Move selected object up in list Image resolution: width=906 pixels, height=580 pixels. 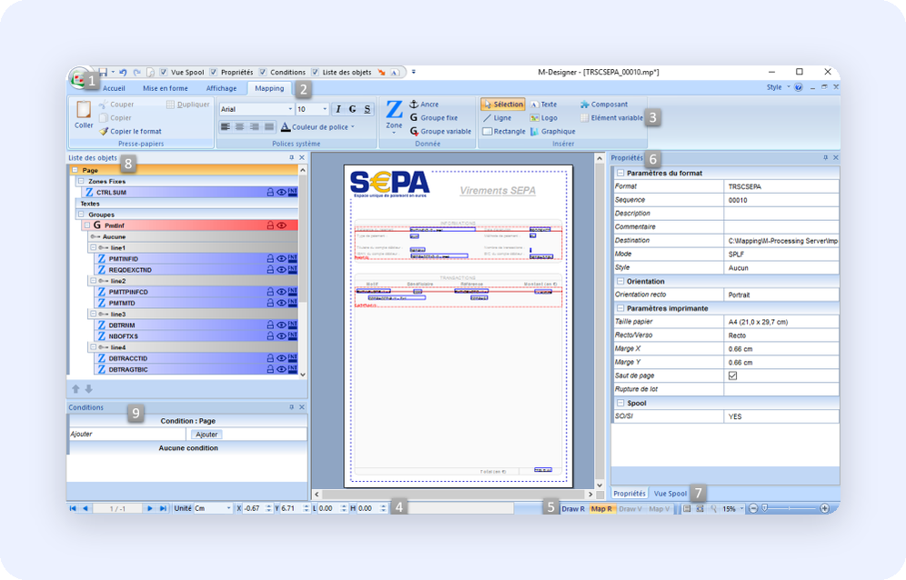coord(75,389)
